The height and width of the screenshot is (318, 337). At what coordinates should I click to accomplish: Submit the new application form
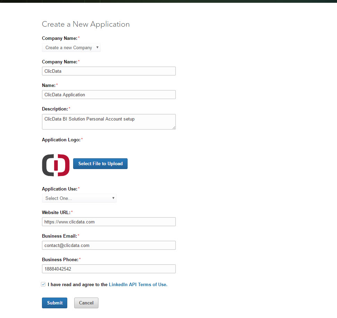point(54,303)
